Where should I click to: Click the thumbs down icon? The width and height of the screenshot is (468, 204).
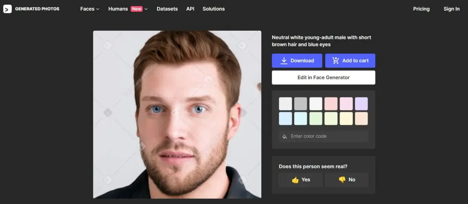[342, 180]
